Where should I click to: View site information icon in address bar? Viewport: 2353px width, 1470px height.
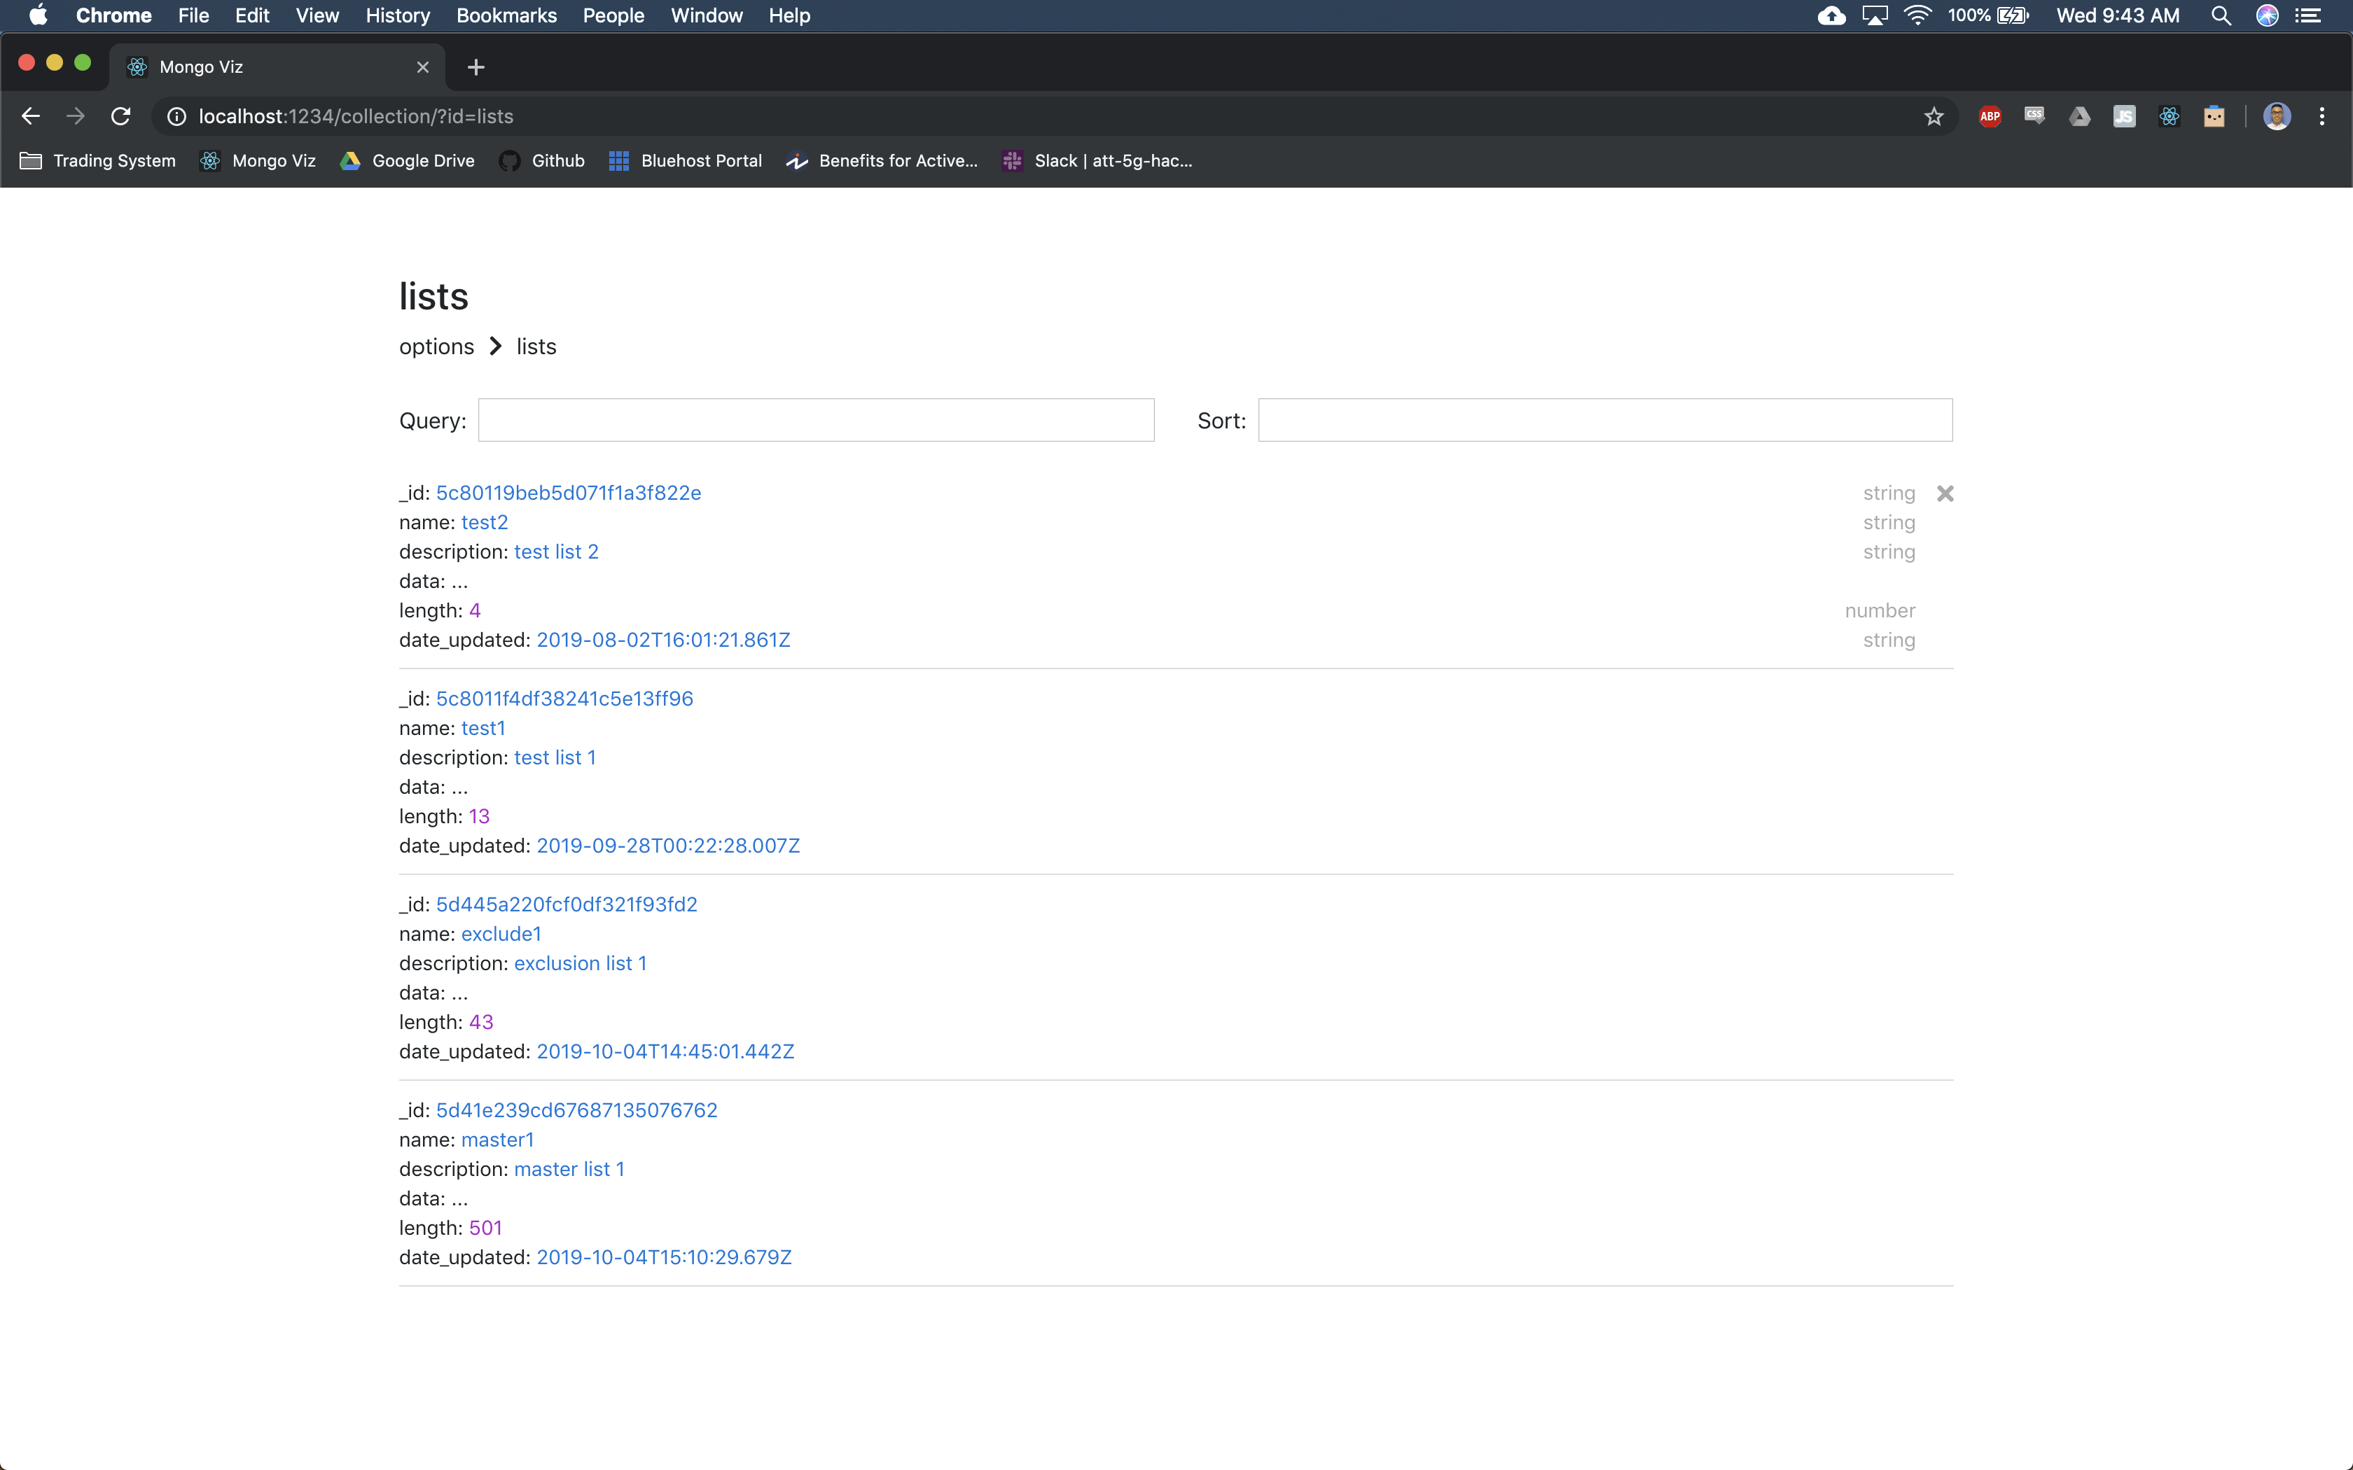pos(176,117)
